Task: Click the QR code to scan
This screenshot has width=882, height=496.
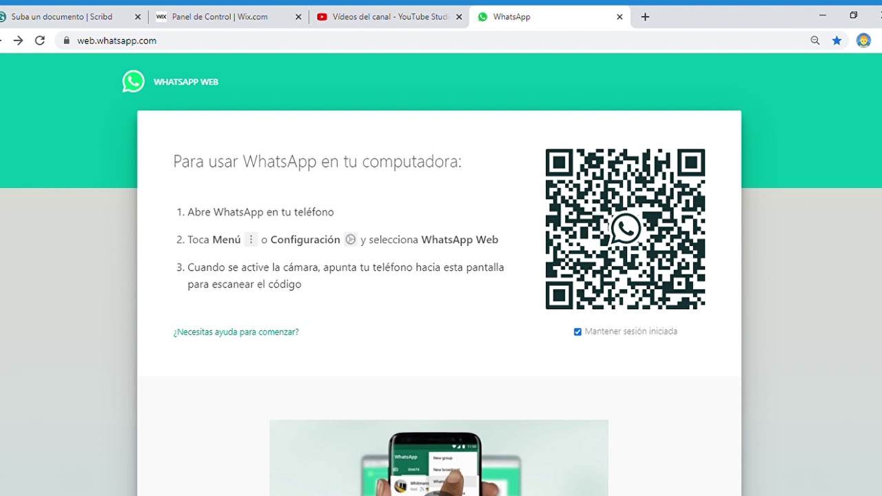Action: (625, 229)
